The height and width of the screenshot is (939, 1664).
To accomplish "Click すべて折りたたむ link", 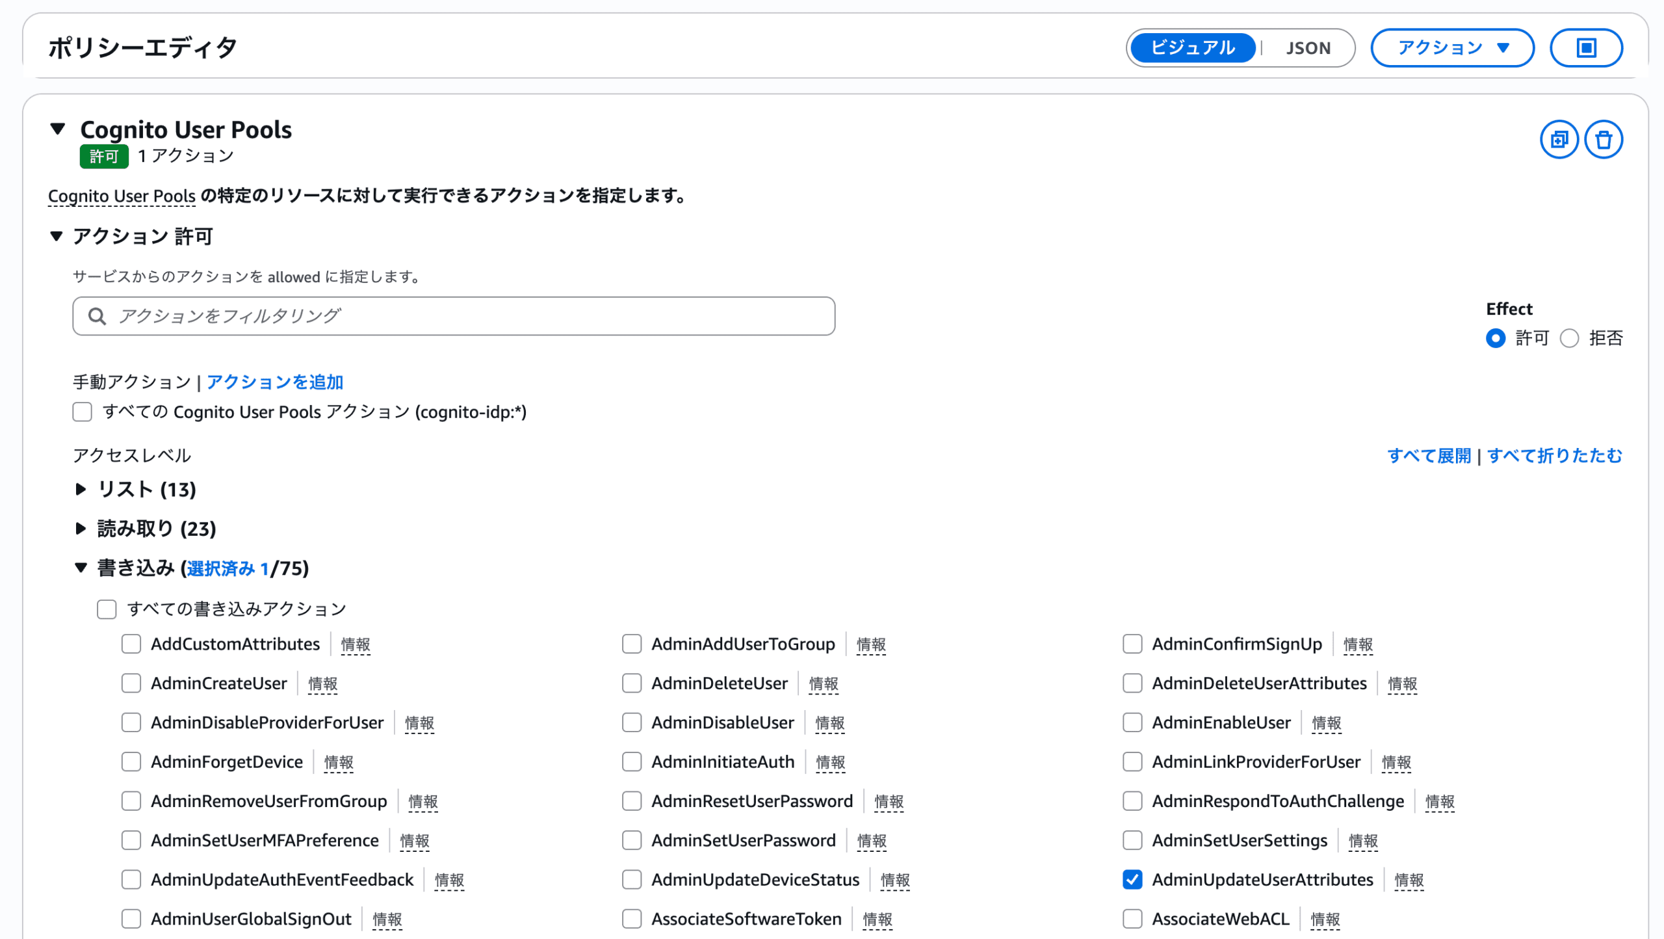I will [x=1554, y=456].
